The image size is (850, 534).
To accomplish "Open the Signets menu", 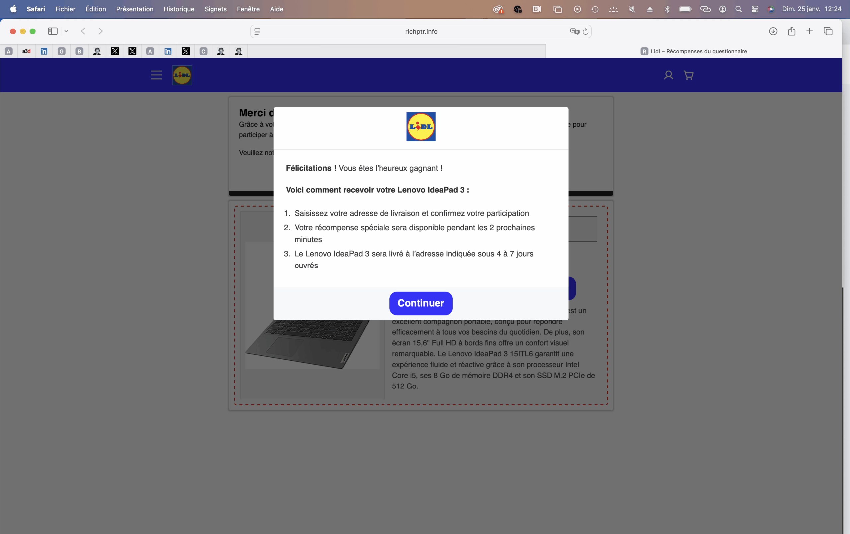I will [215, 9].
